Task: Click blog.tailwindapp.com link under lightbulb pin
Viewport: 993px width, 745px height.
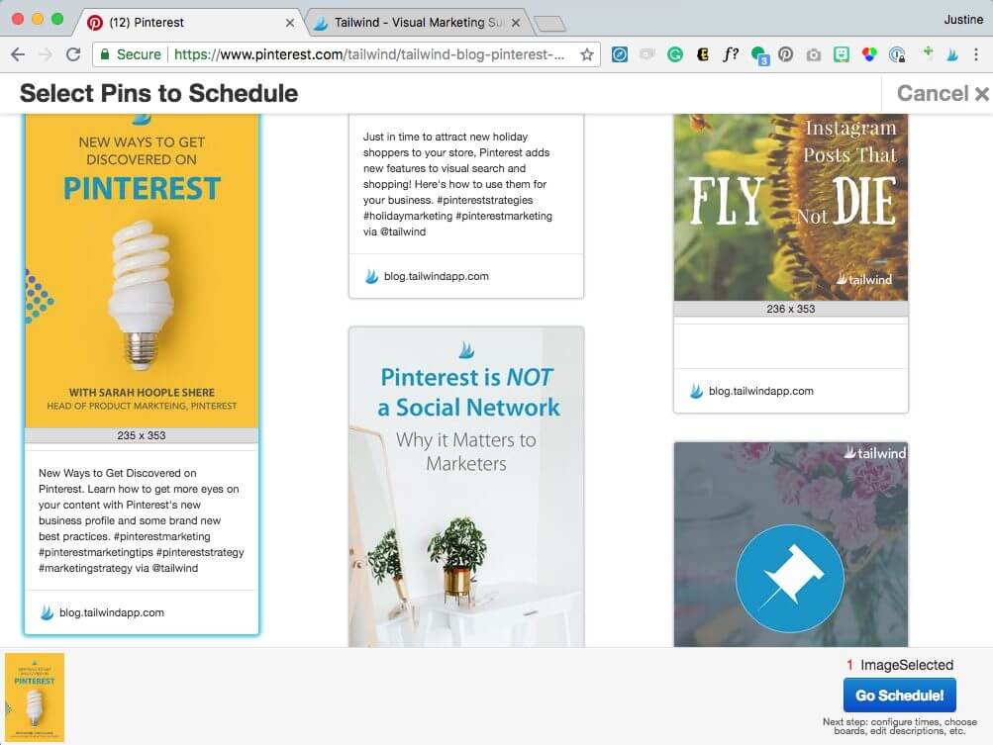Action: tap(112, 612)
